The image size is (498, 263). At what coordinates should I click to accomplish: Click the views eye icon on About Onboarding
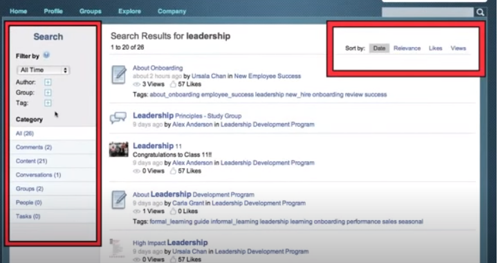(136, 84)
